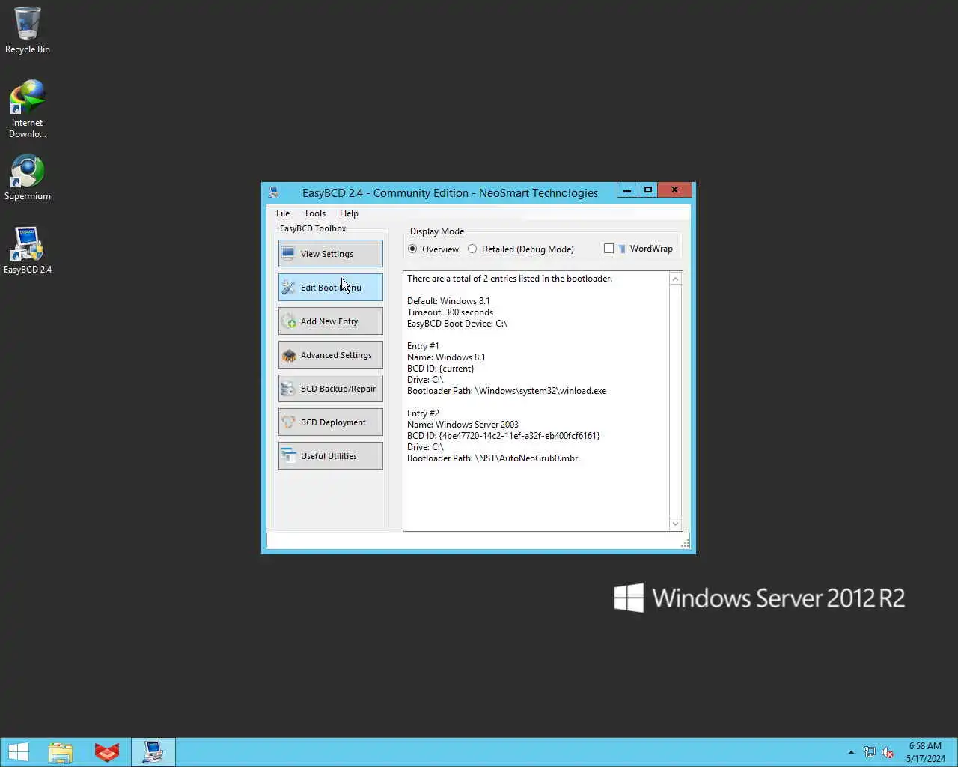
Task: Maximize the EasyBCD window
Action: [x=647, y=190]
